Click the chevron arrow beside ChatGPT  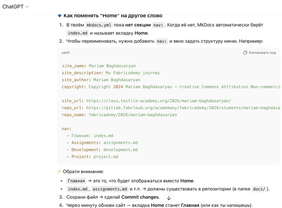(x=27, y=7)
